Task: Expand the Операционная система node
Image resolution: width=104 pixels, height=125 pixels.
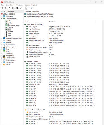Action: click(2, 38)
